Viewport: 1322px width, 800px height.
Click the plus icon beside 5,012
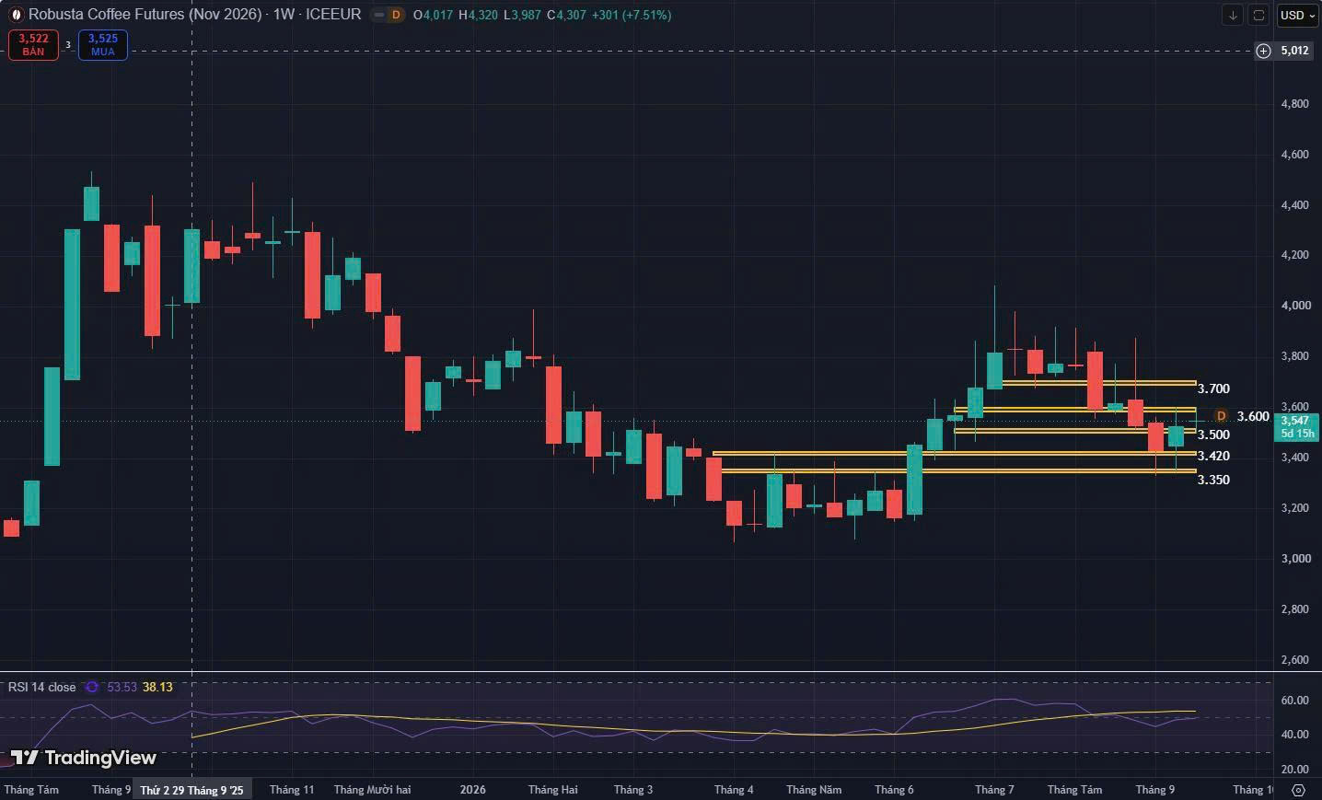click(x=1263, y=51)
